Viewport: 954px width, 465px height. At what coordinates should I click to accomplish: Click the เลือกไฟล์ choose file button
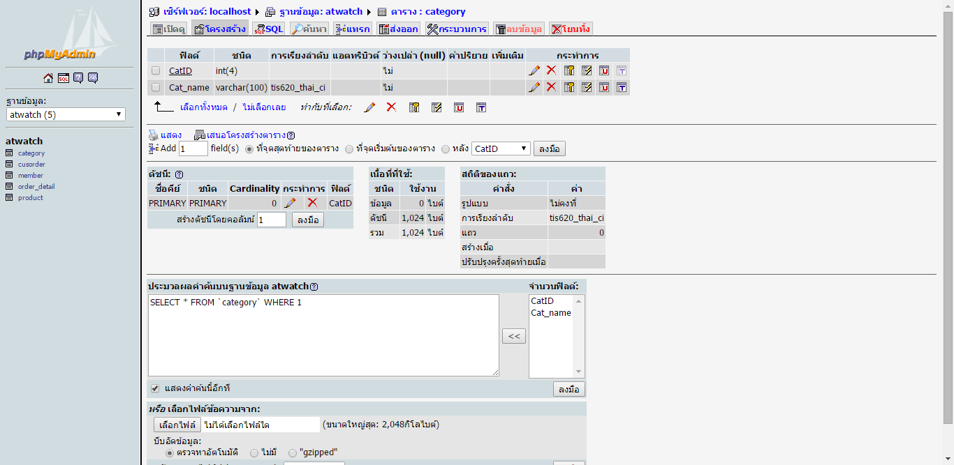[177, 425]
